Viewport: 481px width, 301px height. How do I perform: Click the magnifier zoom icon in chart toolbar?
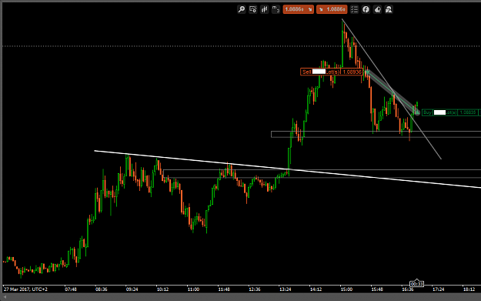tap(242, 9)
